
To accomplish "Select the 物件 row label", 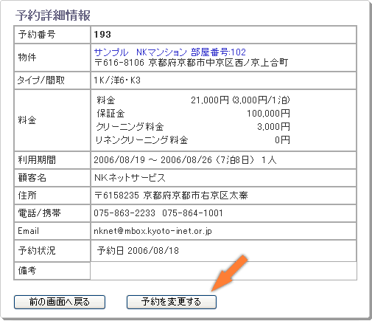I will tap(27, 58).
